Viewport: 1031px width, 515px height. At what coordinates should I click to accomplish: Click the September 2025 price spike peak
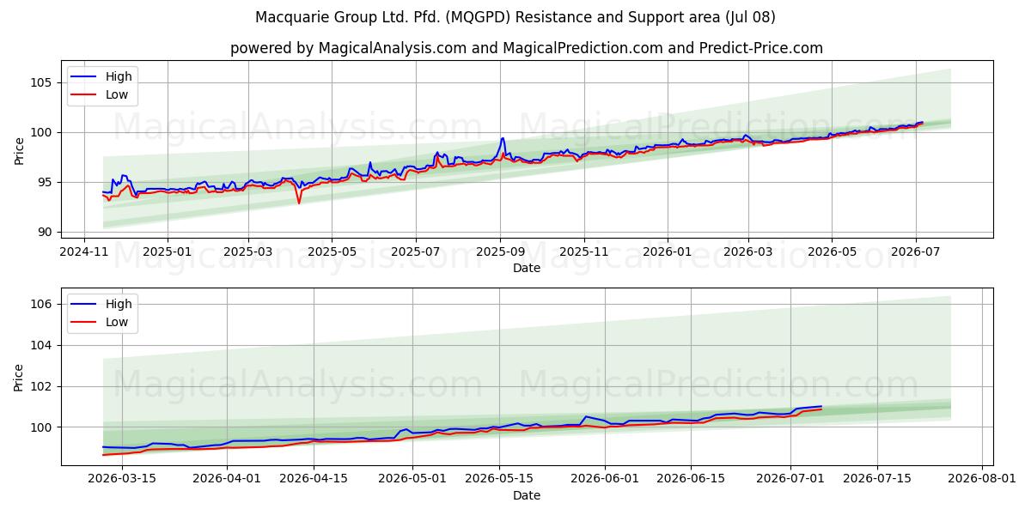click(x=503, y=138)
